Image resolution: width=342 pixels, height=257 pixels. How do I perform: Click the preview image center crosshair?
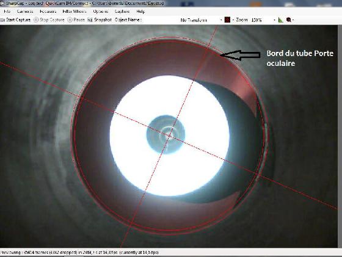[170, 136]
